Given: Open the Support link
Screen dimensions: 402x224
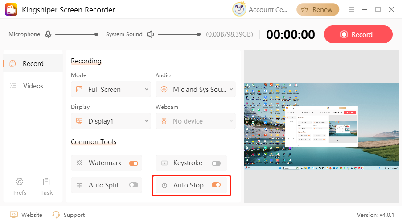Looking at the screenshot, I should coord(74,215).
